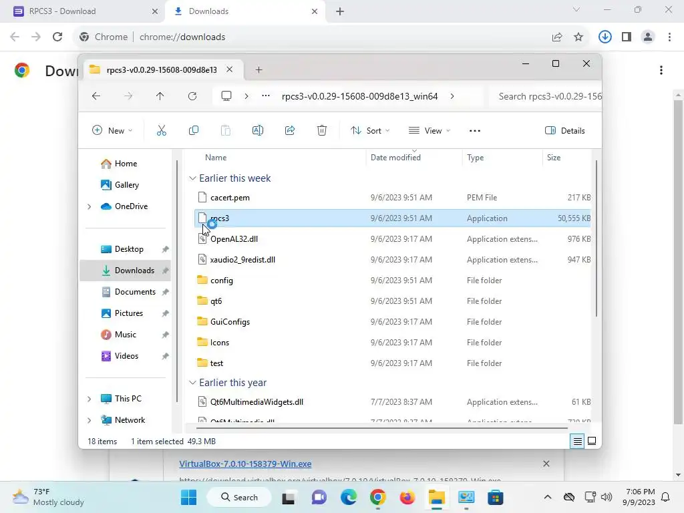The image size is (684, 513).
Task: Refresh the Explorer folder view
Action: [x=192, y=96]
